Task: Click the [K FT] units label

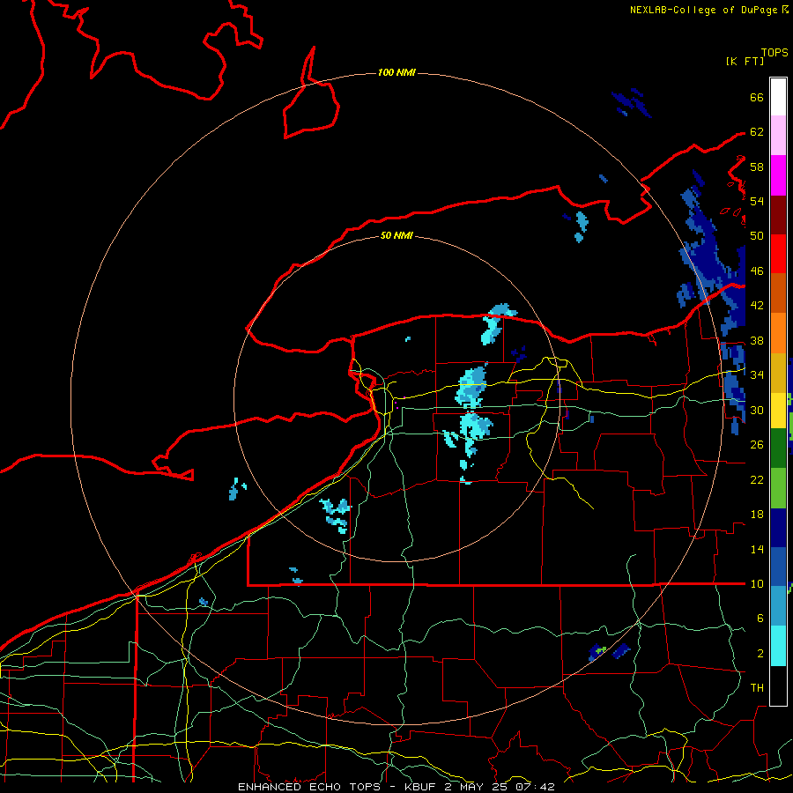Action: point(745,61)
